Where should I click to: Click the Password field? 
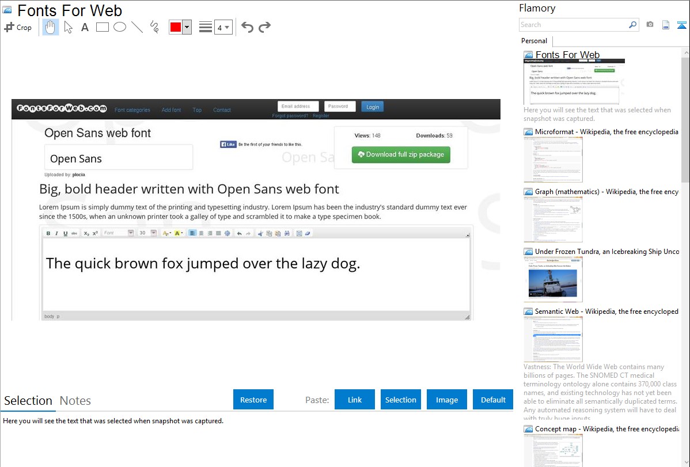click(340, 106)
